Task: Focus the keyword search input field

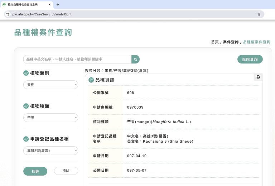Action: click(77, 59)
